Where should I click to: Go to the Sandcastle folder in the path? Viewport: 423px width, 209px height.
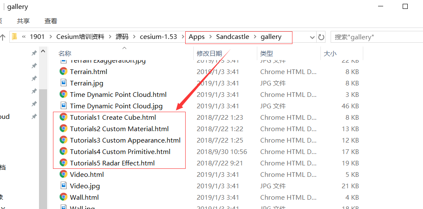(233, 37)
